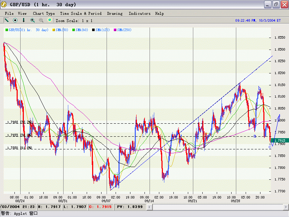
Task: Click the 1.7915 current price tag
Action: [x=279, y=140]
